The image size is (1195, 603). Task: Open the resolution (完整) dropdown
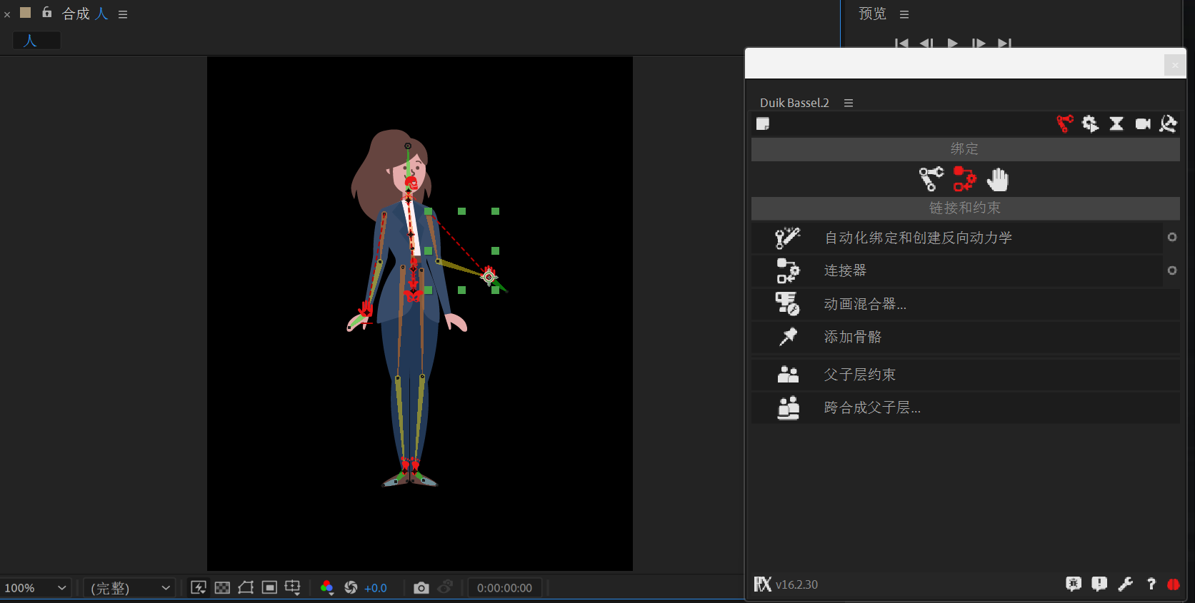[130, 587]
